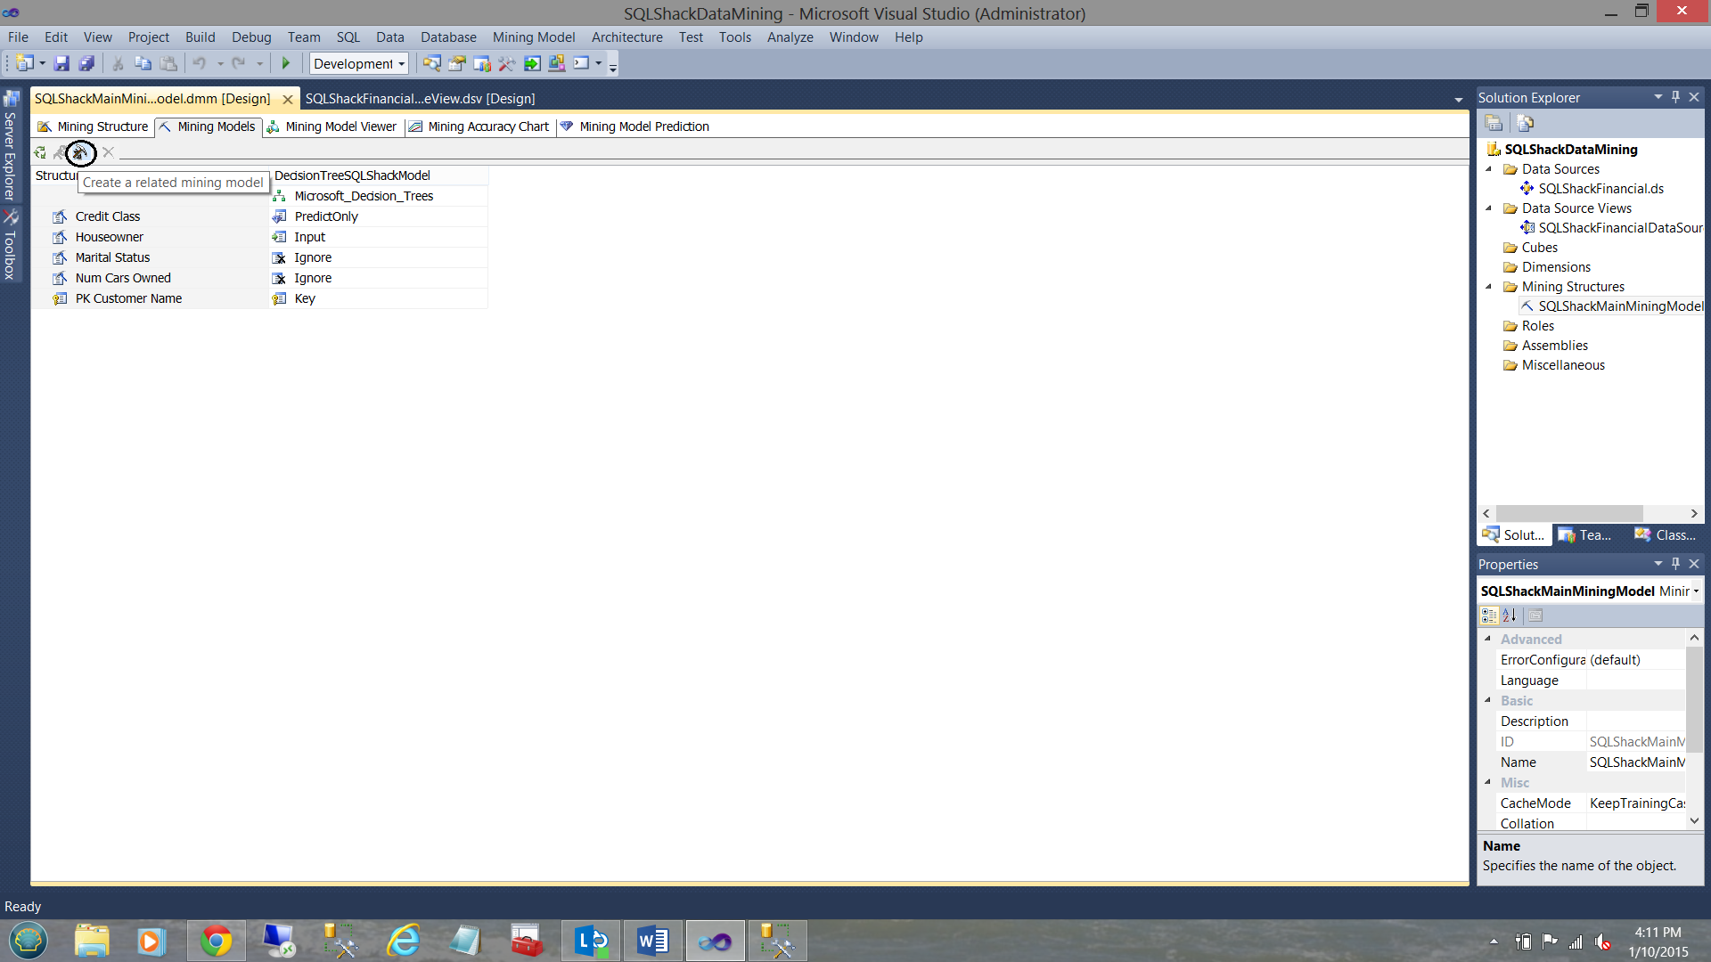Click the Save All toolbar icon
The width and height of the screenshot is (1711, 962).
86,63
